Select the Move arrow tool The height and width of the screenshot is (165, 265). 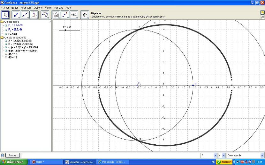[5, 15]
